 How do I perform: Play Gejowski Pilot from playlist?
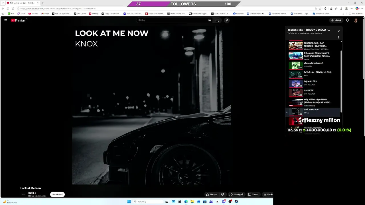[x=313, y=83]
